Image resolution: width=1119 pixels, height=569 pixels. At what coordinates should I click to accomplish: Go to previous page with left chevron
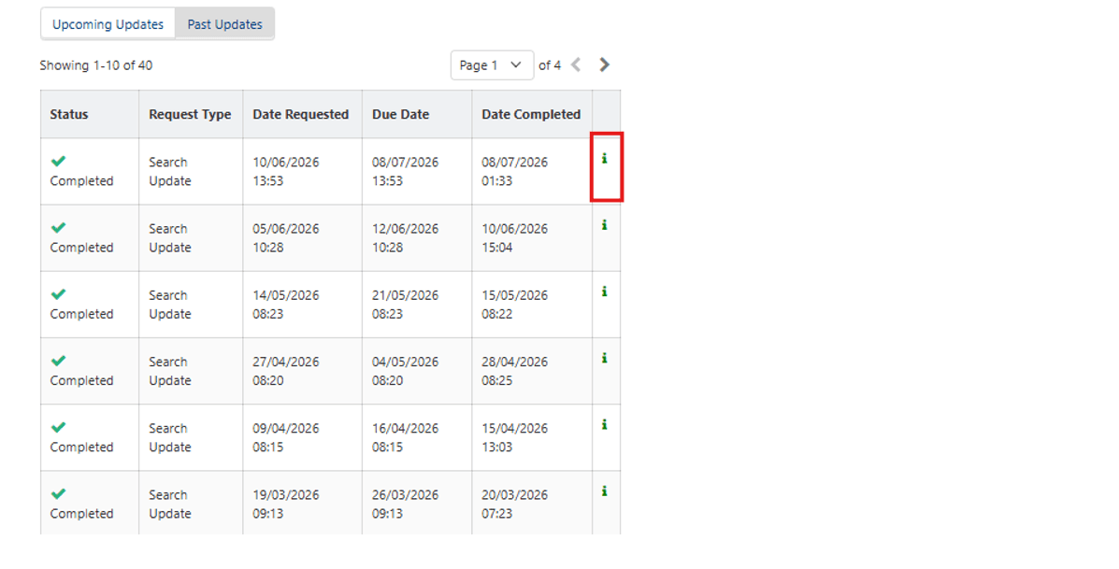pyautogui.click(x=576, y=64)
